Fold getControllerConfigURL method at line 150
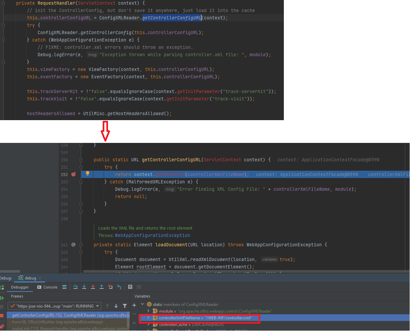Image resolution: width=410 pixels, height=334 pixels. tap(81, 160)
